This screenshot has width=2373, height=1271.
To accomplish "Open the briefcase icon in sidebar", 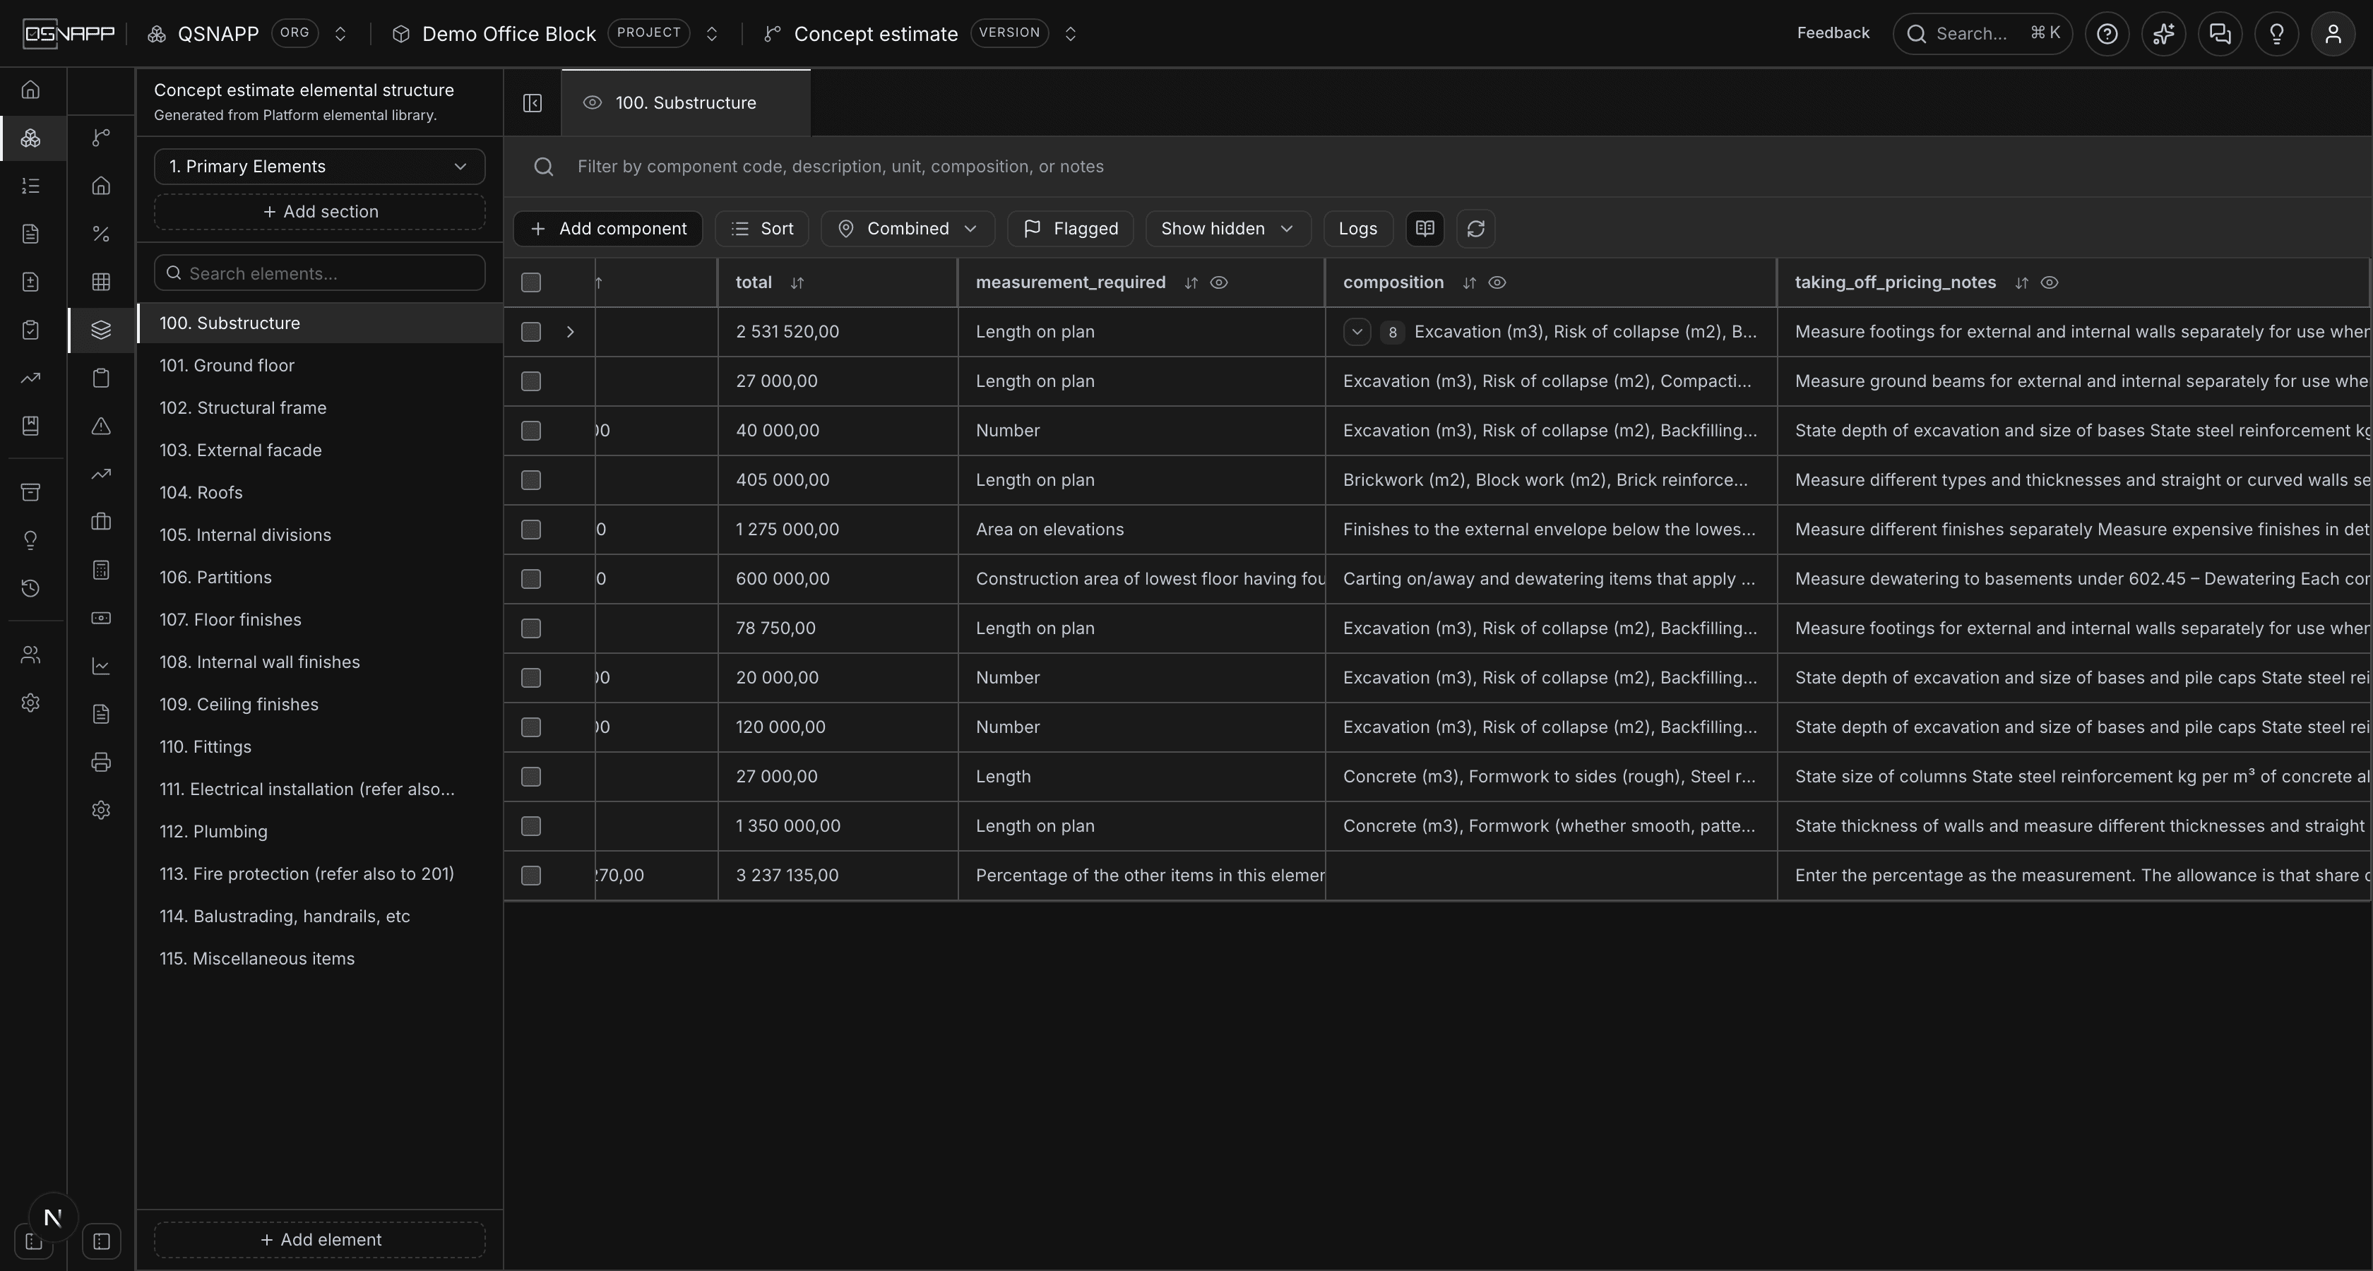I will point(101,521).
